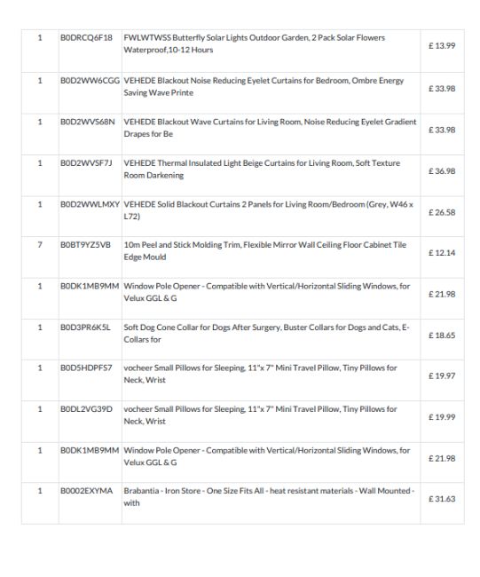
Task: Click product code B0DL2VG39D
Action: (86, 409)
